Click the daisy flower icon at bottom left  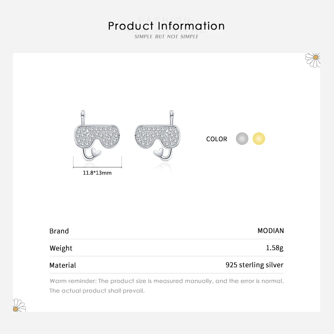19,306
